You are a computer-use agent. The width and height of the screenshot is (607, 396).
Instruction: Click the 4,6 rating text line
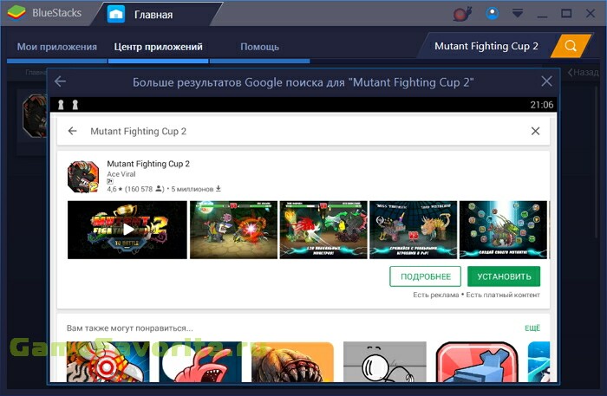[164, 189]
